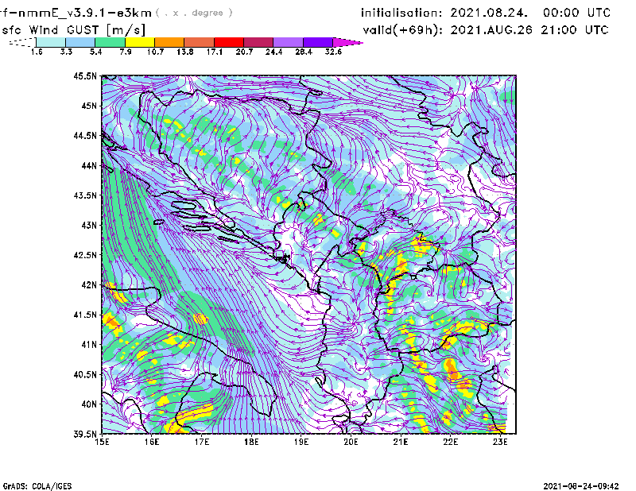The image size is (636, 491).
Task: Click the dashed white arrow at the legend start
Action: tap(22, 42)
